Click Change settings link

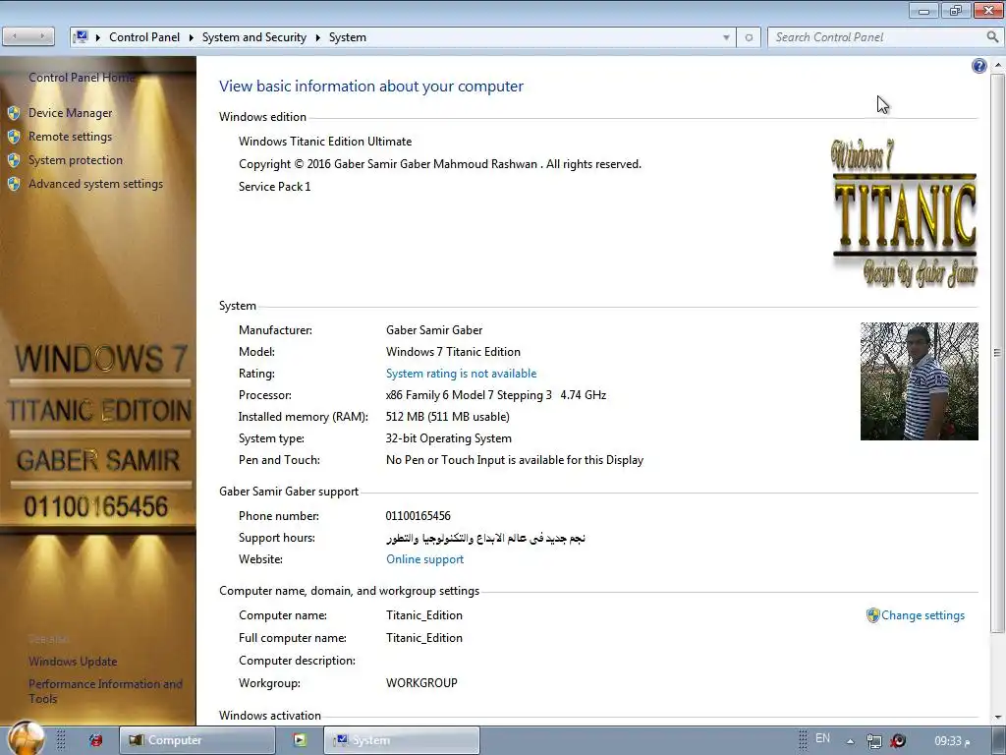coord(922,615)
